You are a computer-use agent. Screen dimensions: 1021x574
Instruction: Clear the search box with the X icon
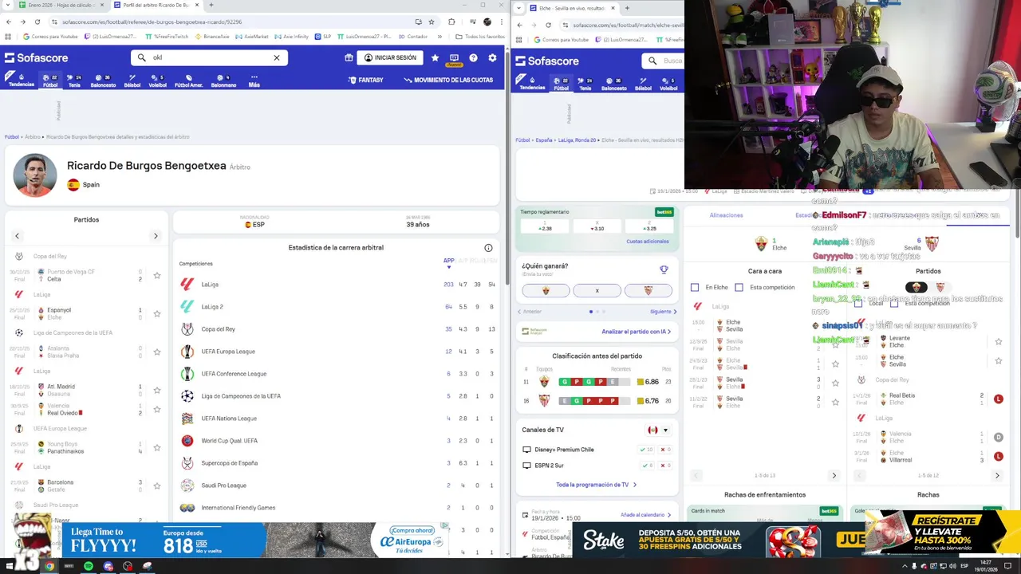click(277, 57)
